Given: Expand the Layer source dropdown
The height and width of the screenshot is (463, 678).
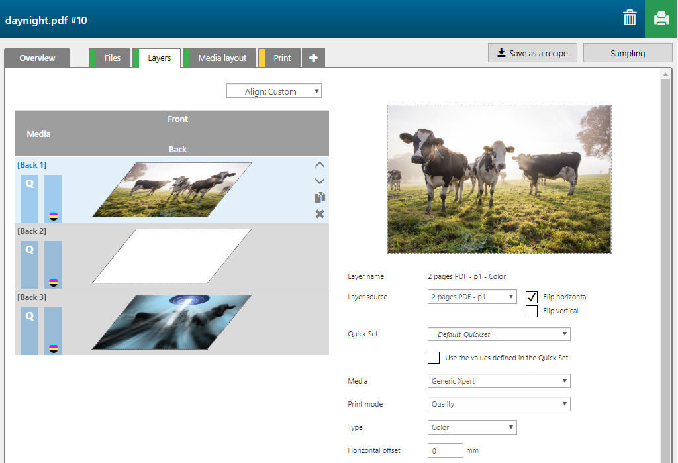Looking at the screenshot, I should pos(472,297).
